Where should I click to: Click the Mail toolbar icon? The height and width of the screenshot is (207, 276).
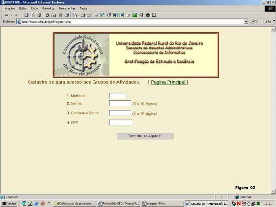[x=75, y=15]
